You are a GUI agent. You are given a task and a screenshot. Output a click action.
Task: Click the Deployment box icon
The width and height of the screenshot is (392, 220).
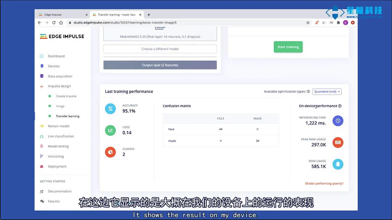[42, 166]
